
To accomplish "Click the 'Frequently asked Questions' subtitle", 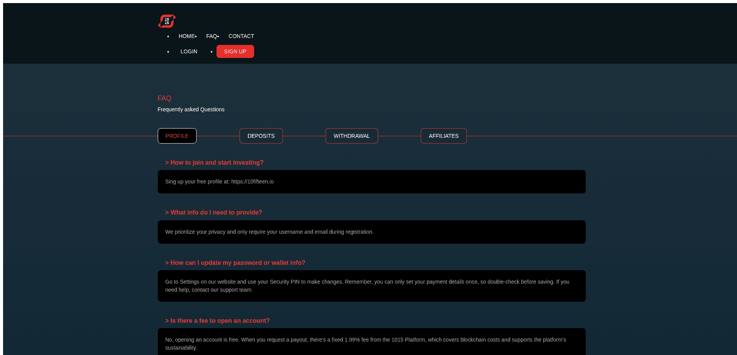I will 191,109.
